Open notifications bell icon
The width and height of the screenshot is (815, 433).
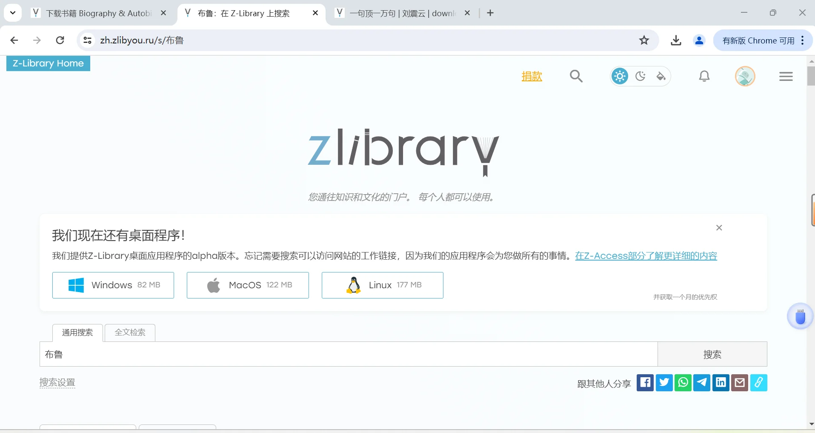pyautogui.click(x=704, y=76)
